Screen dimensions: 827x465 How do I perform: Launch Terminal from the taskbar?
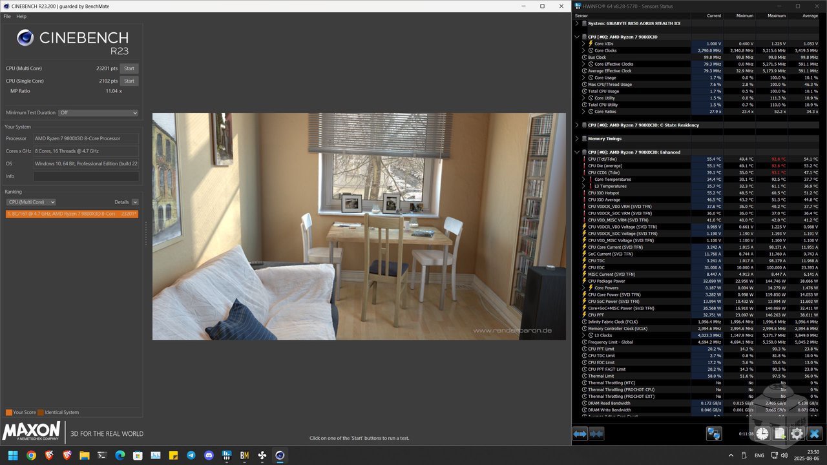102,455
